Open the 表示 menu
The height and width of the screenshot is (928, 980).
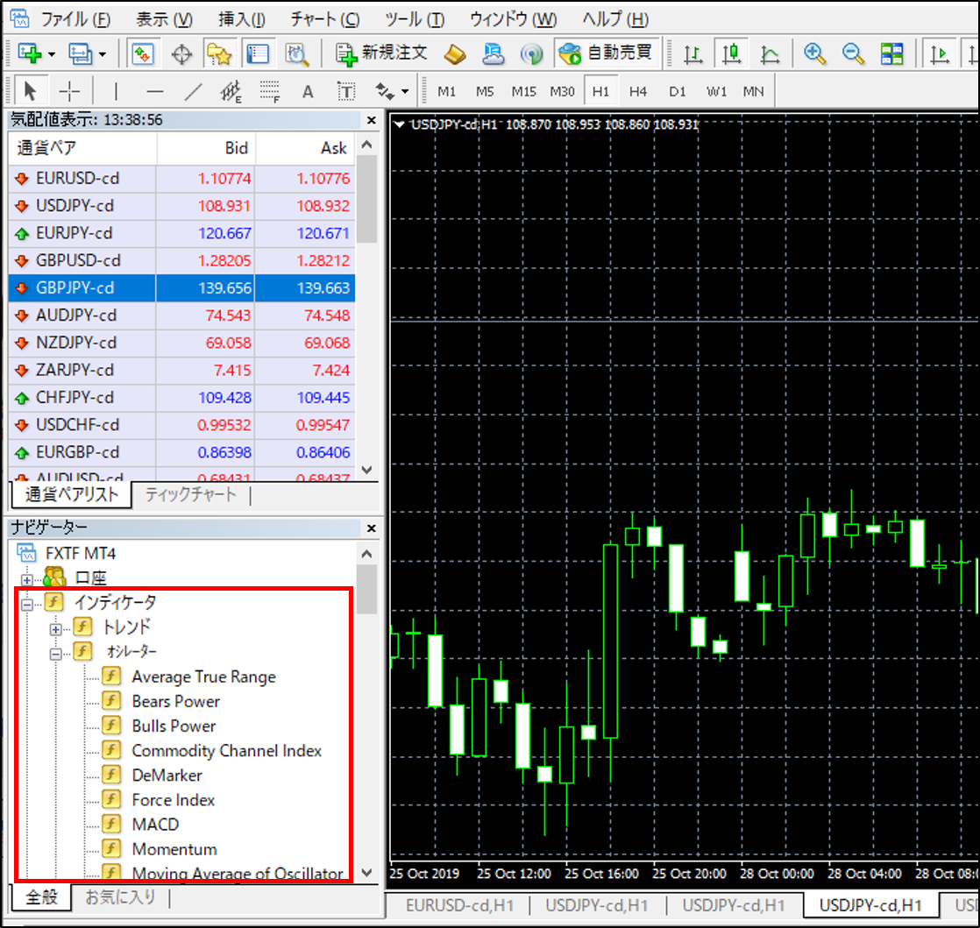165,19
